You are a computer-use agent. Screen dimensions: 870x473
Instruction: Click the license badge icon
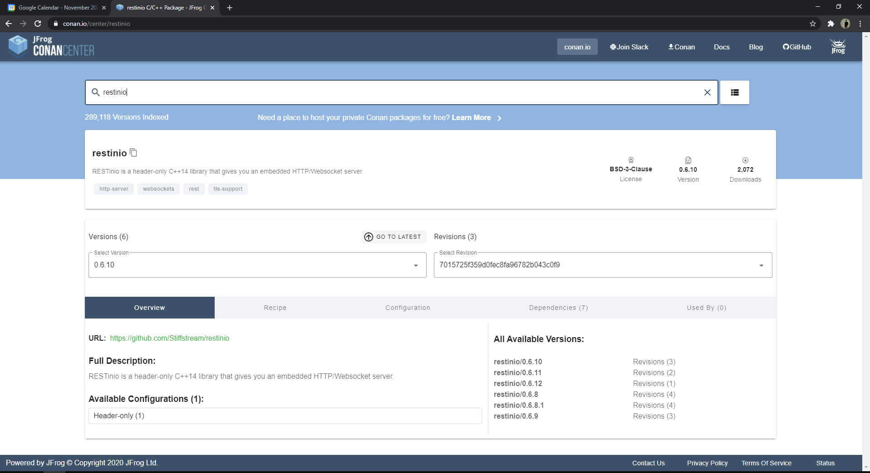631,160
